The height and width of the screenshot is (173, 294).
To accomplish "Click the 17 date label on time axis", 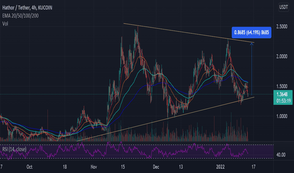I will coord(254,167).
